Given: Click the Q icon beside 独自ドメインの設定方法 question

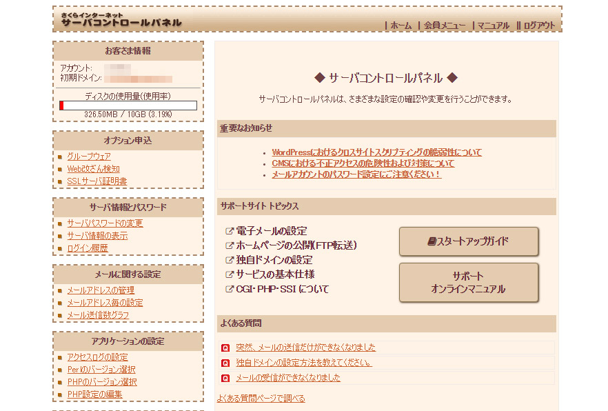Looking at the screenshot, I should [x=225, y=363].
